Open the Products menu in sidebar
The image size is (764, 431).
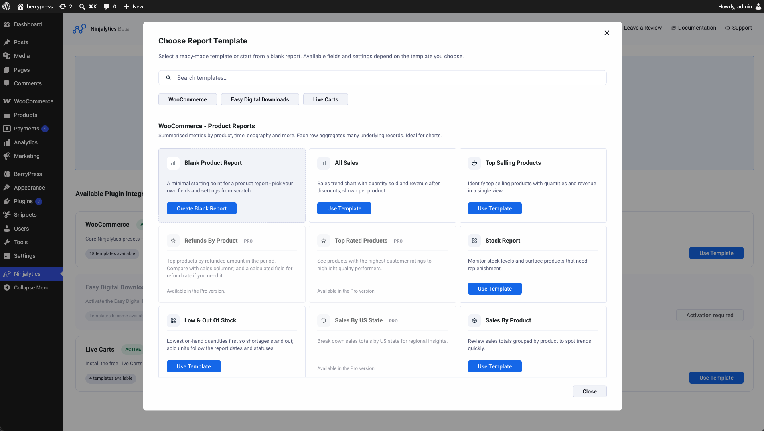tap(32, 115)
